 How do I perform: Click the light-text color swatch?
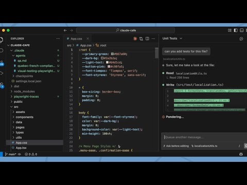pos(107,62)
